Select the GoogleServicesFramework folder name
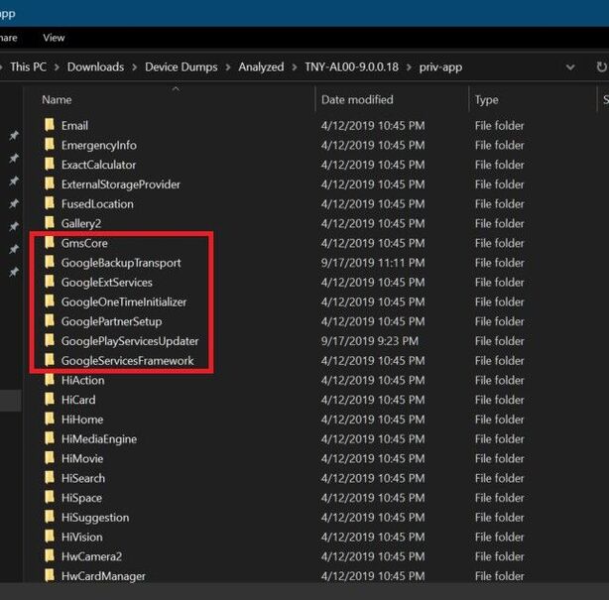 (127, 361)
